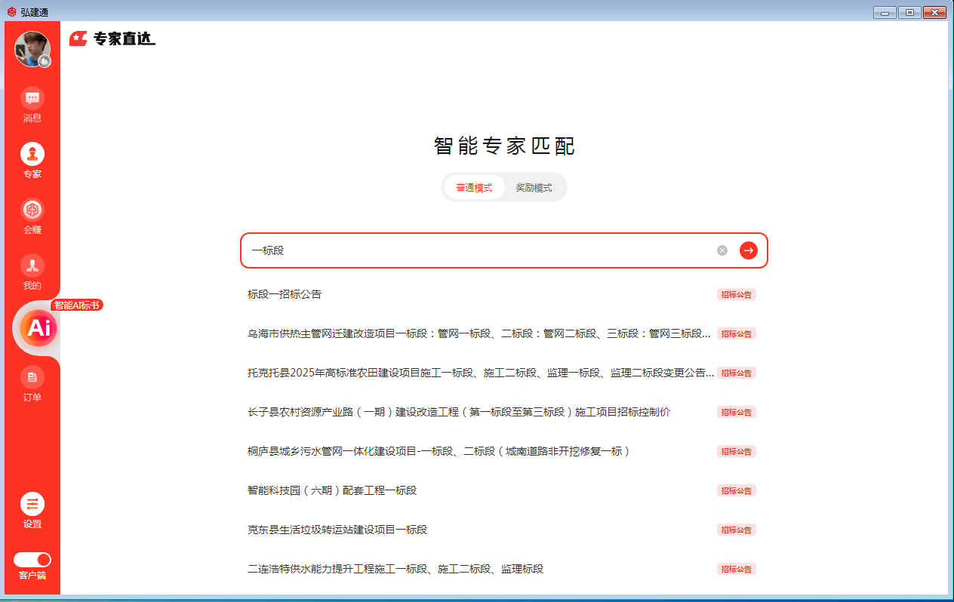Open the 设置 settings panel
The image size is (954, 602).
pos(32,509)
